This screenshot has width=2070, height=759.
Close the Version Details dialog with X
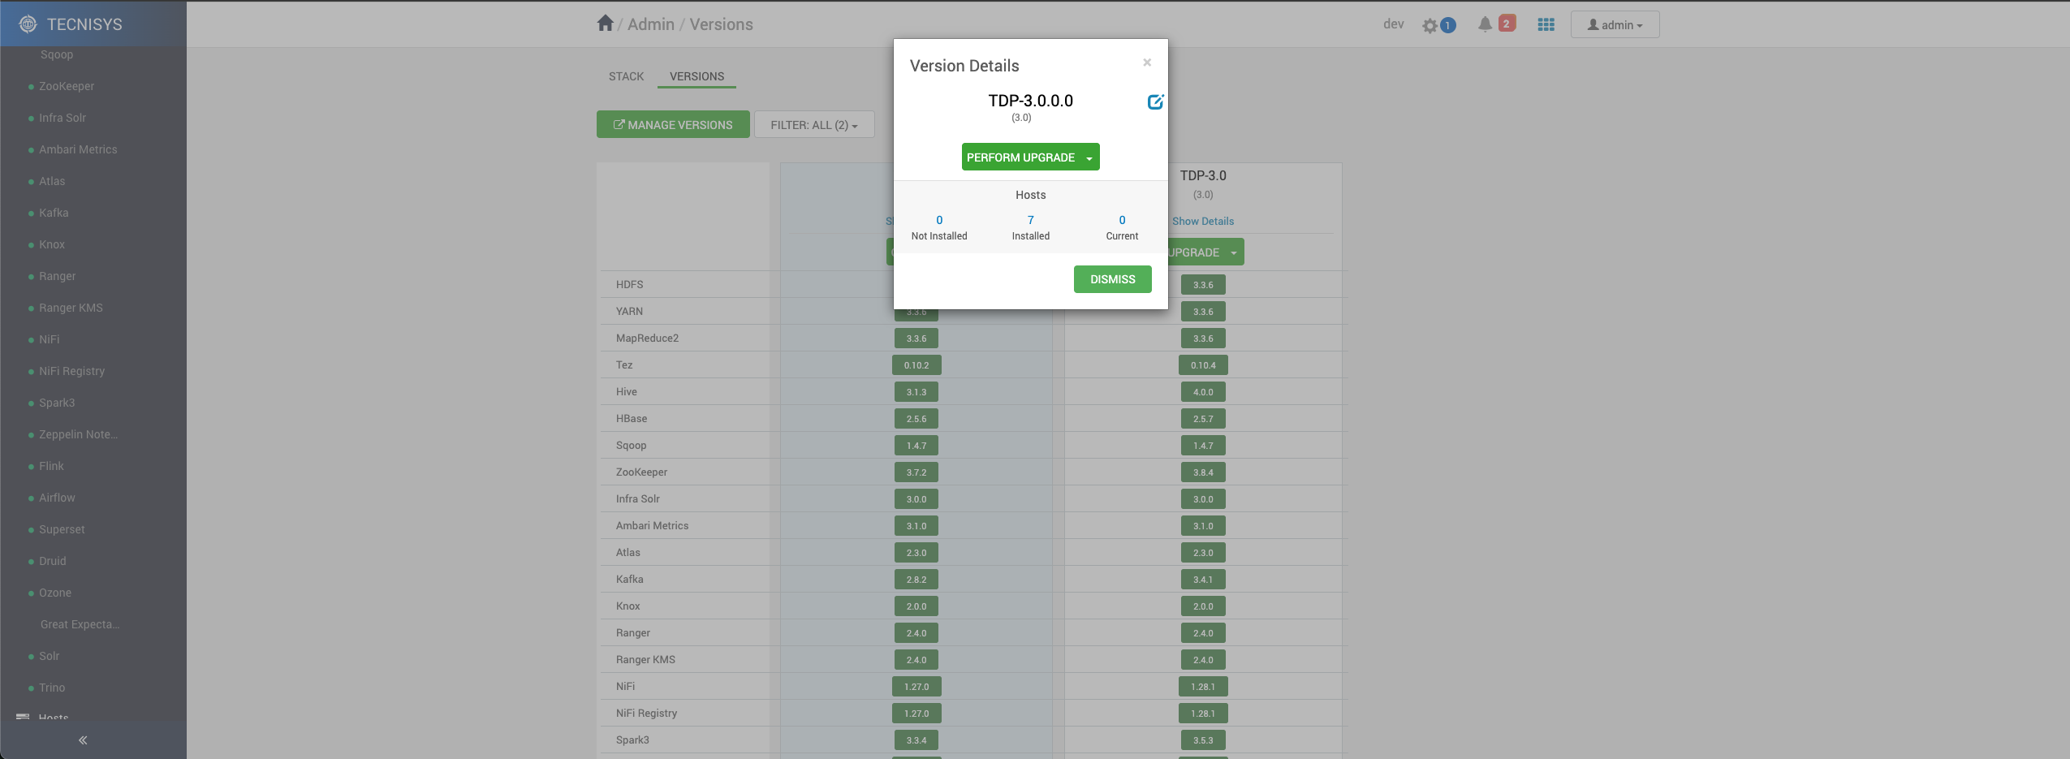click(x=1147, y=63)
